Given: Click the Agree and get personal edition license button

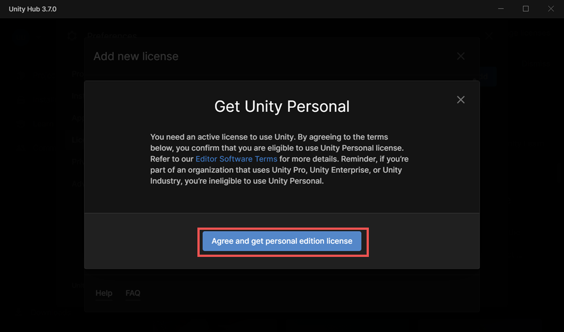Looking at the screenshot, I should pos(282,241).
